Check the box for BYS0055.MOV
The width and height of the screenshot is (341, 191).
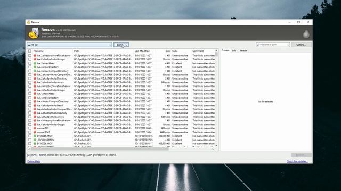pyautogui.click(x=30, y=136)
